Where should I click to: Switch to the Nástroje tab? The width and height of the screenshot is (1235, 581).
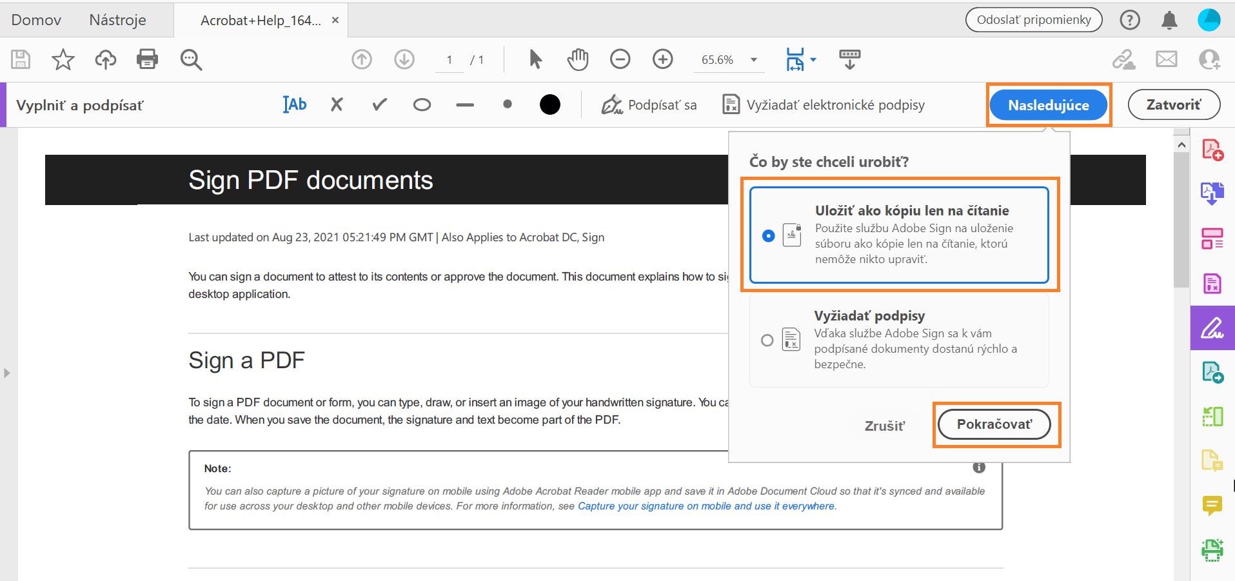[x=117, y=20]
